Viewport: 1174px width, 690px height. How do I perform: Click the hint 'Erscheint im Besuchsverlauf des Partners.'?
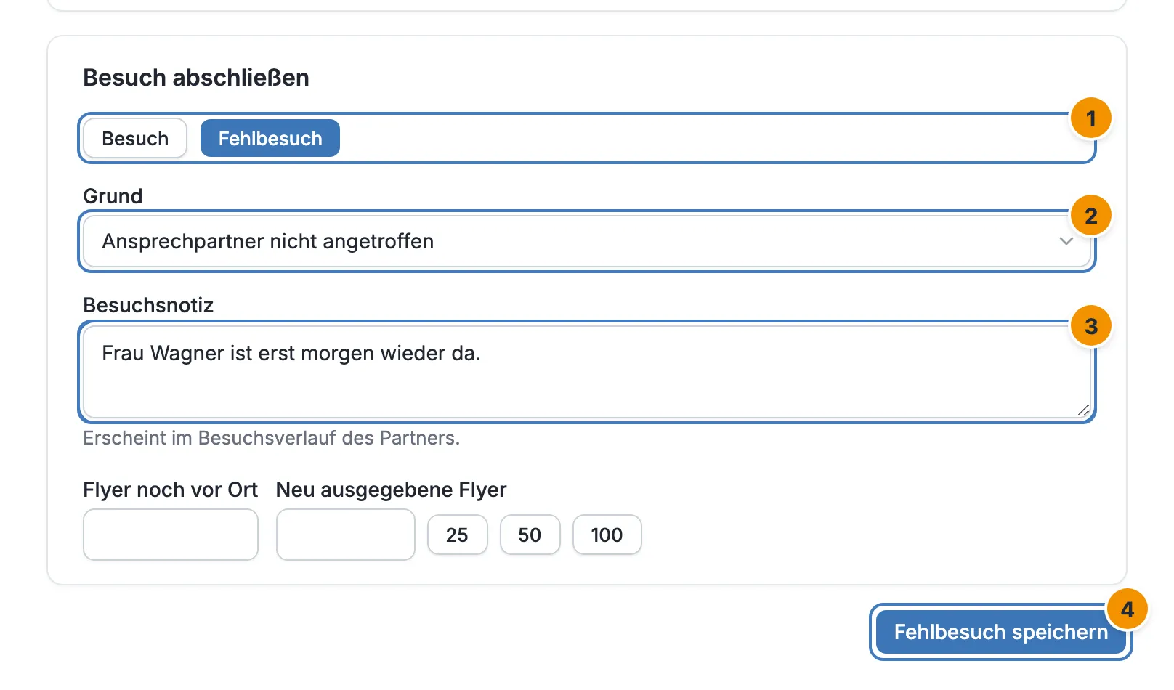tap(272, 438)
